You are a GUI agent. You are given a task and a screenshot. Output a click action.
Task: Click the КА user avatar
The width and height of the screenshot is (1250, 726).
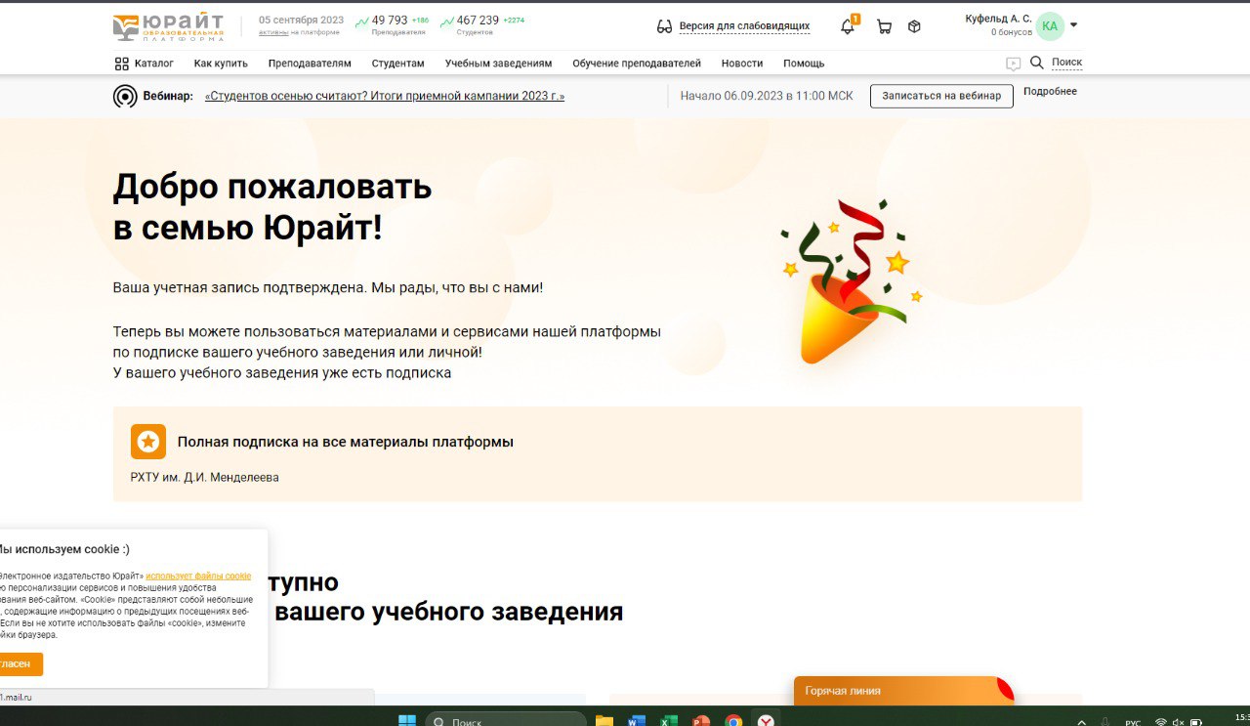[1050, 26]
